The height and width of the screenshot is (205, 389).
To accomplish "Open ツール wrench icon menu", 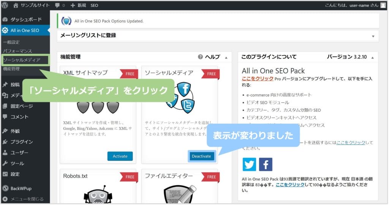I will 5,163.
